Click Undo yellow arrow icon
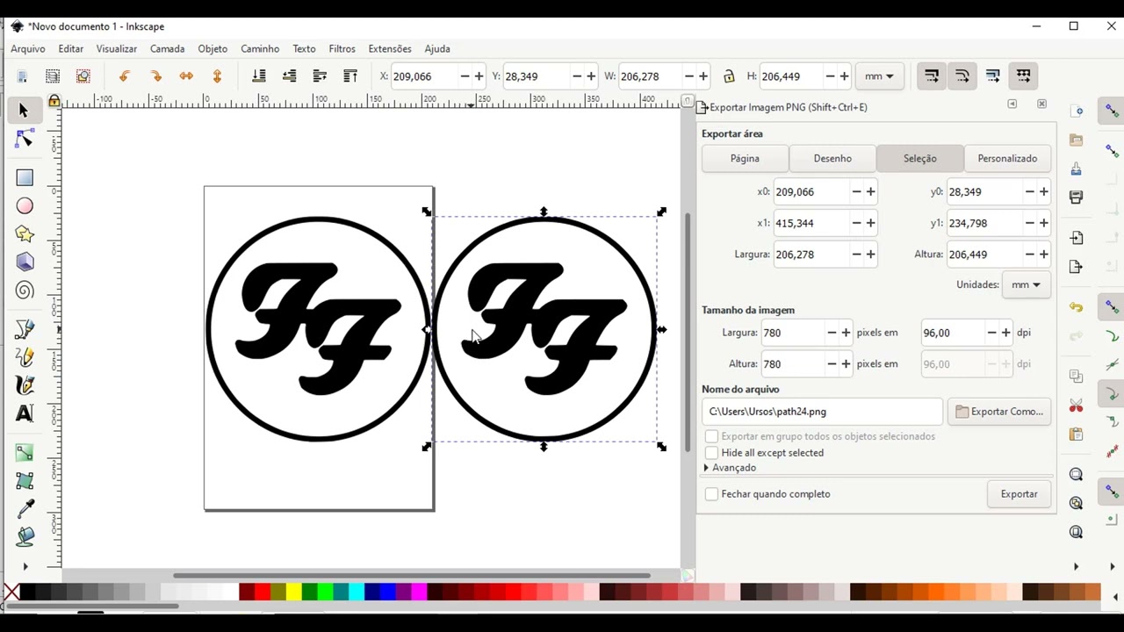 (1076, 307)
